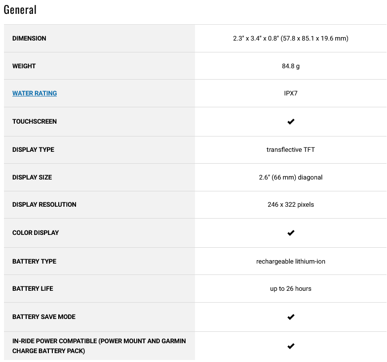
Task: Click the DISPLAY SIZE label
Action: tap(32, 177)
